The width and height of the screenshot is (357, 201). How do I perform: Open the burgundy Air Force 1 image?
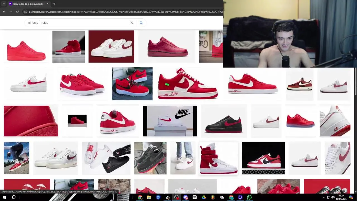click(x=167, y=47)
